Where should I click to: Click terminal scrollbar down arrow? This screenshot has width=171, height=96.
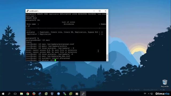pyautogui.click(x=107, y=60)
